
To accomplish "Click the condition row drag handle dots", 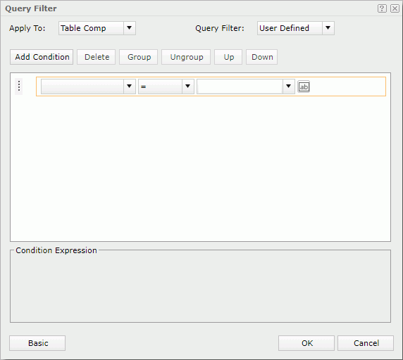I will (19, 86).
